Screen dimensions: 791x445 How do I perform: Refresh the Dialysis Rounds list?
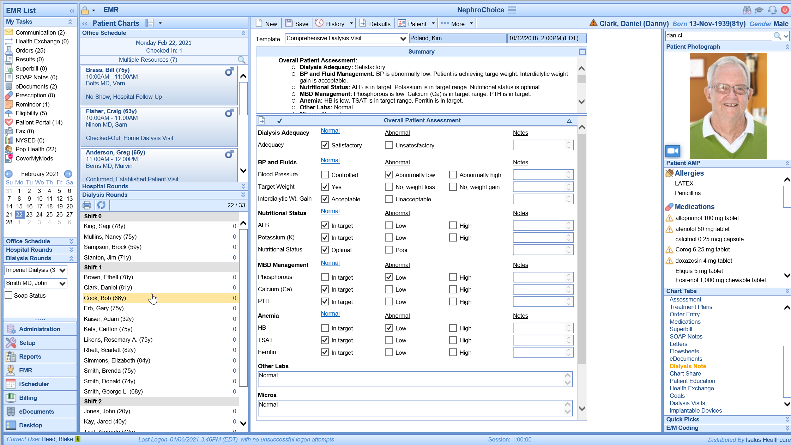[x=102, y=205]
